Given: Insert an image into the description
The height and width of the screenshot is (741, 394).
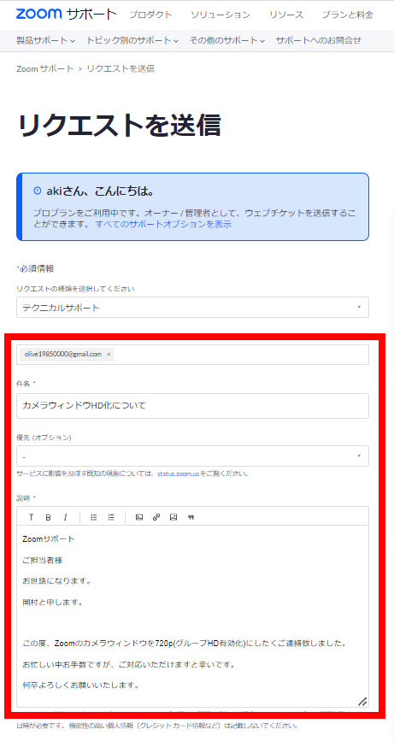Looking at the screenshot, I should pyautogui.click(x=173, y=517).
